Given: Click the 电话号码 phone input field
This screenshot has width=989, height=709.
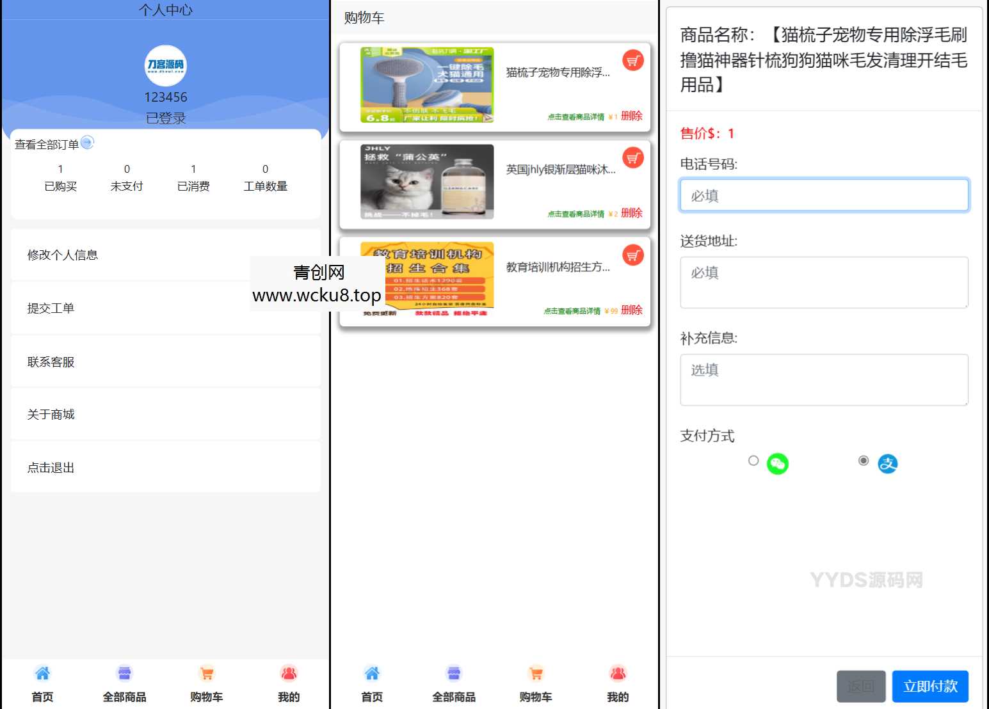Looking at the screenshot, I should tap(823, 195).
